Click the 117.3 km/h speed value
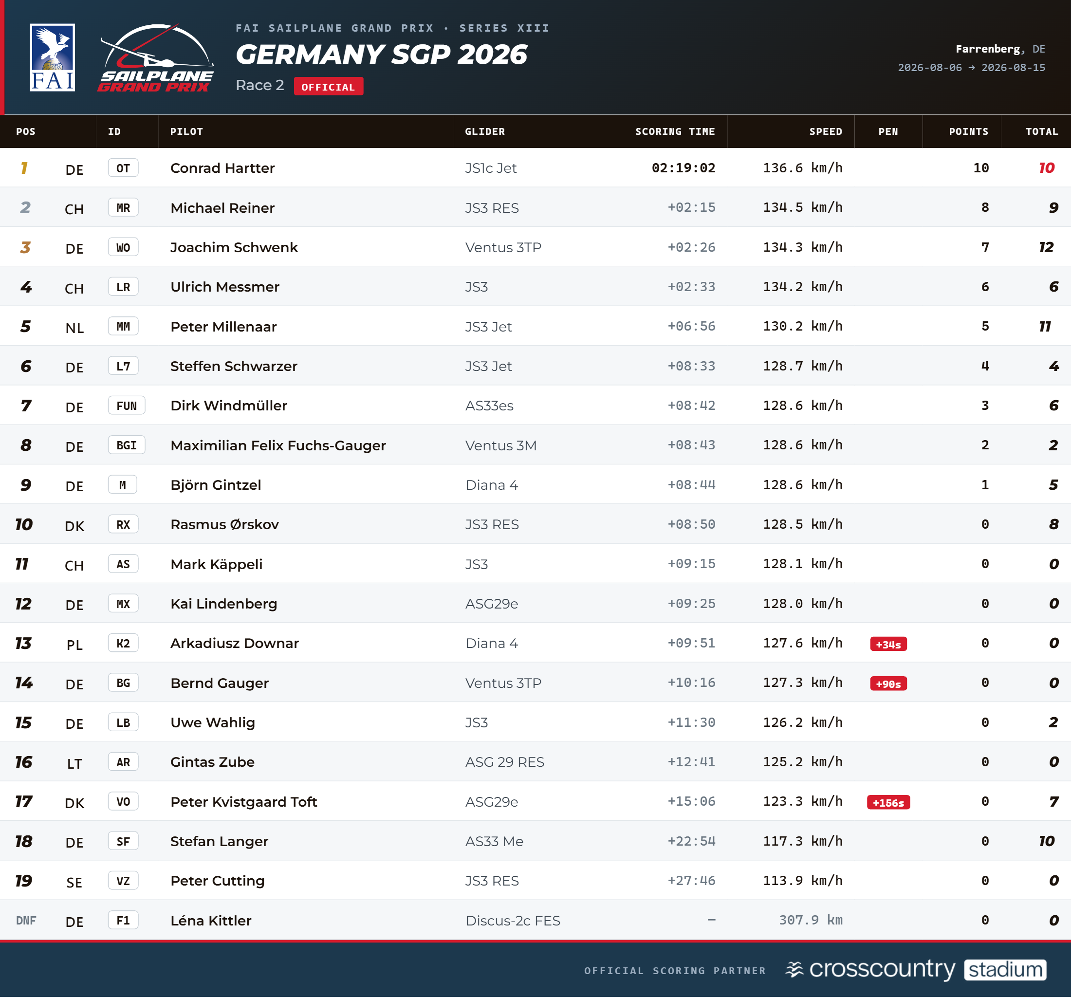The height and width of the screenshot is (998, 1071). pos(803,841)
